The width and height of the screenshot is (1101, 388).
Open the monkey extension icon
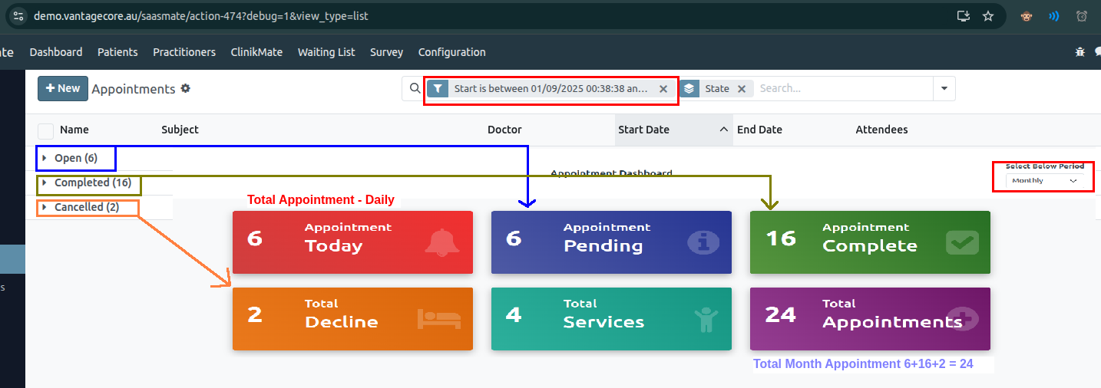point(1026,16)
